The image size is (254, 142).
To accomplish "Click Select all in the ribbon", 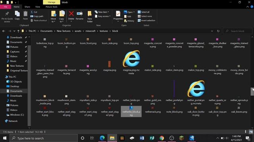I will click(144, 12).
